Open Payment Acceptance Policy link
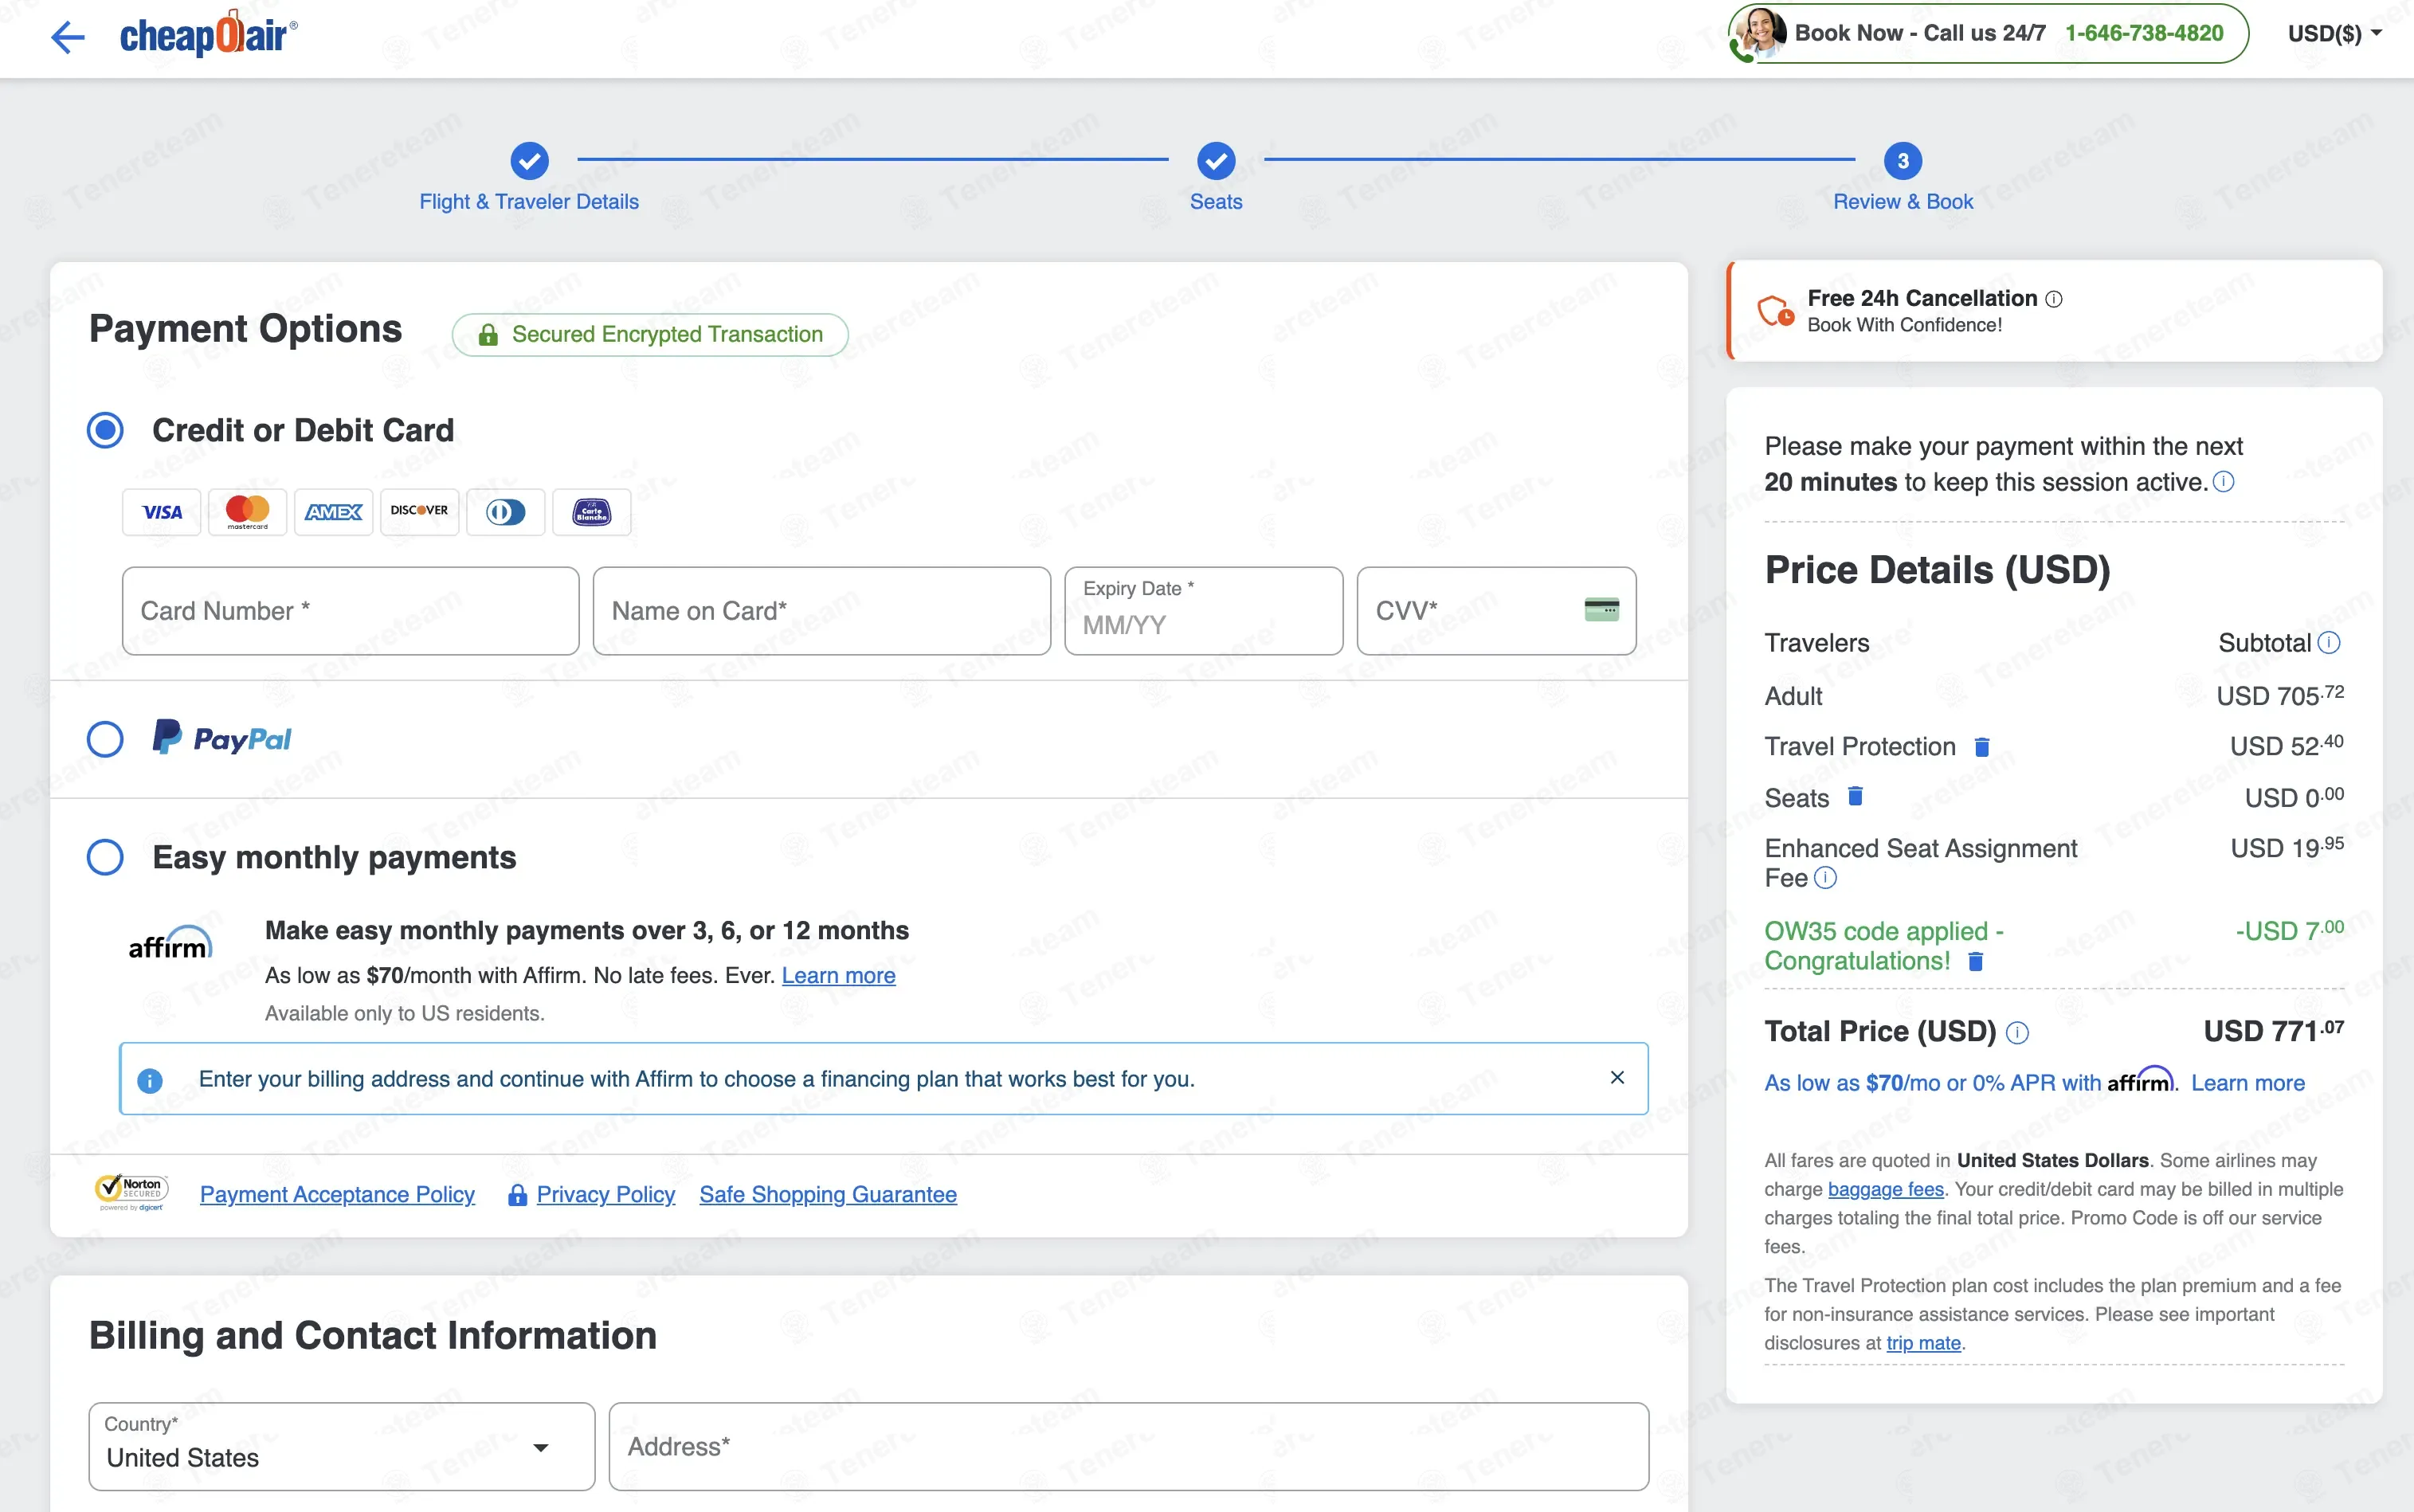The height and width of the screenshot is (1512, 2414). (337, 1194)
